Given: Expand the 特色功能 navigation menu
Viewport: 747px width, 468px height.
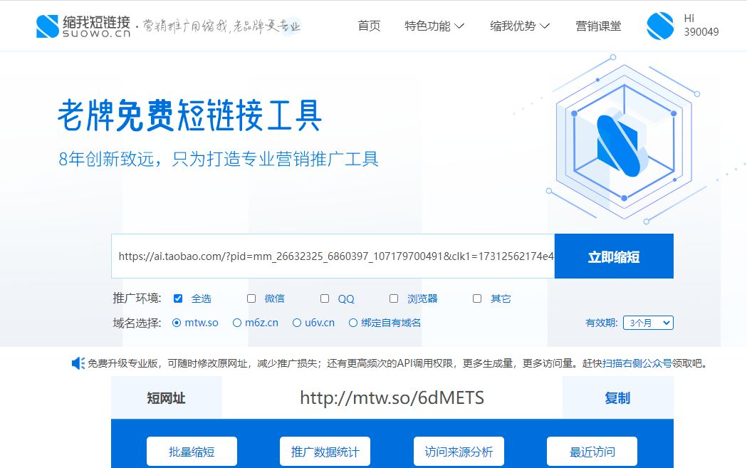Looking at the screenshot, I should click(434, 25).
